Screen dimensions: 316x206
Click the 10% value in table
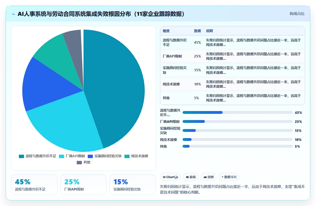tap(197, 84)
